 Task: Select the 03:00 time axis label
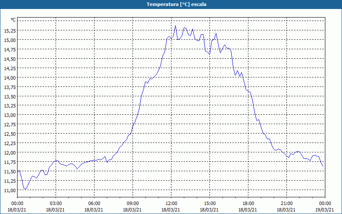point(56,204)
